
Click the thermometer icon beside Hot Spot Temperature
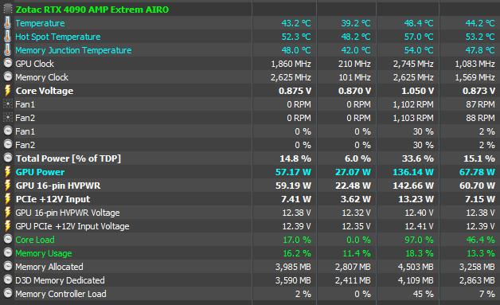8,37
